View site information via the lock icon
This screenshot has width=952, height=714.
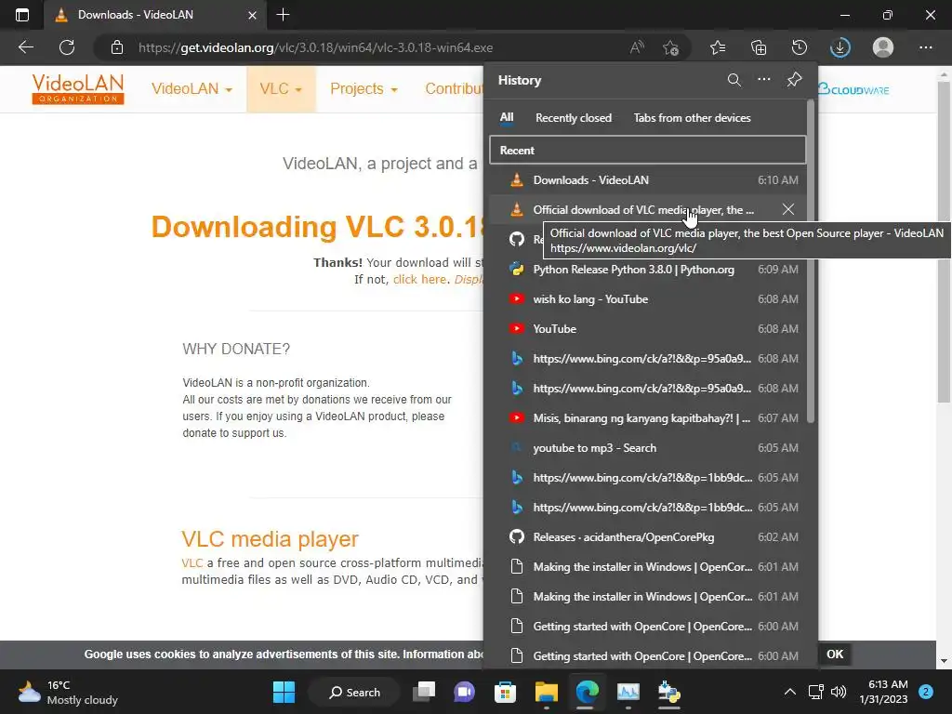point(117,47)
